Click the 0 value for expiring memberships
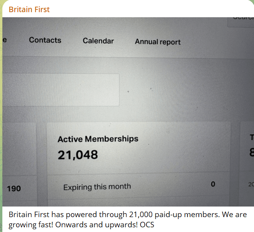The height and width of the screenshot is (232, 254). point(213,184)
